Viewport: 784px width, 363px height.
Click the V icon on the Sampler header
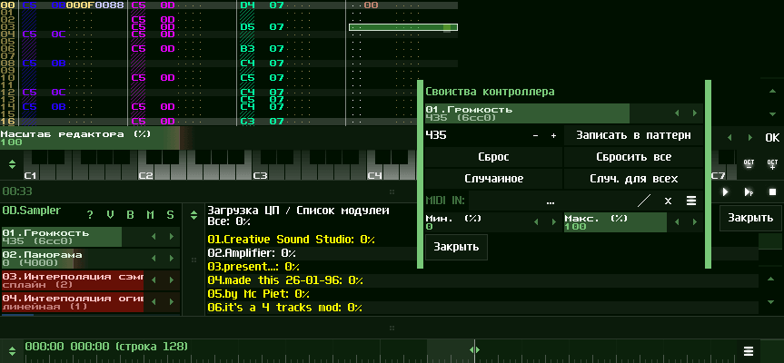[x=110, y=215]
